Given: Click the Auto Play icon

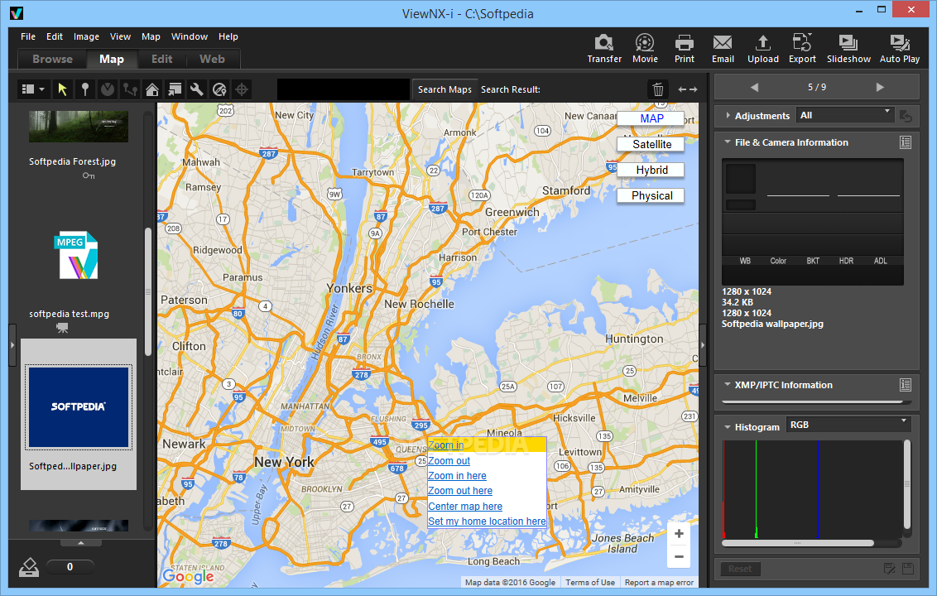Looking at the screenshot, I should tap(900, 48).
